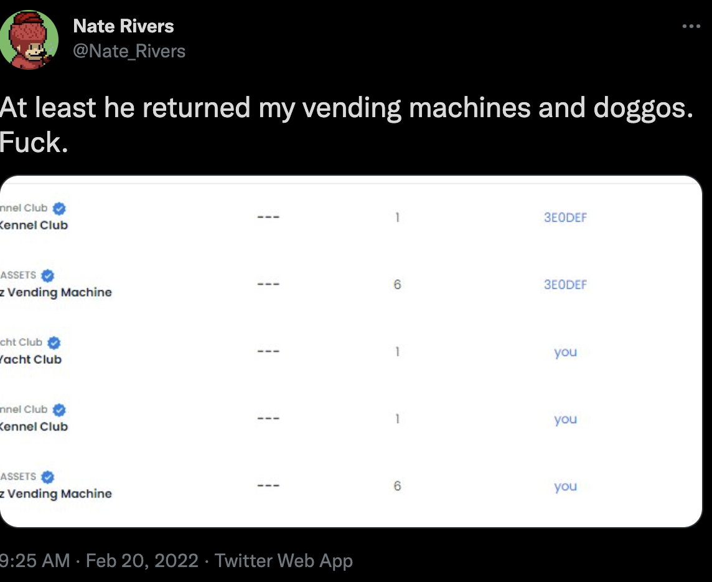Viewport: 712px width, 582px height.
Task: Click verified badge on second Kennel Club row
Action: coord(59,409)
